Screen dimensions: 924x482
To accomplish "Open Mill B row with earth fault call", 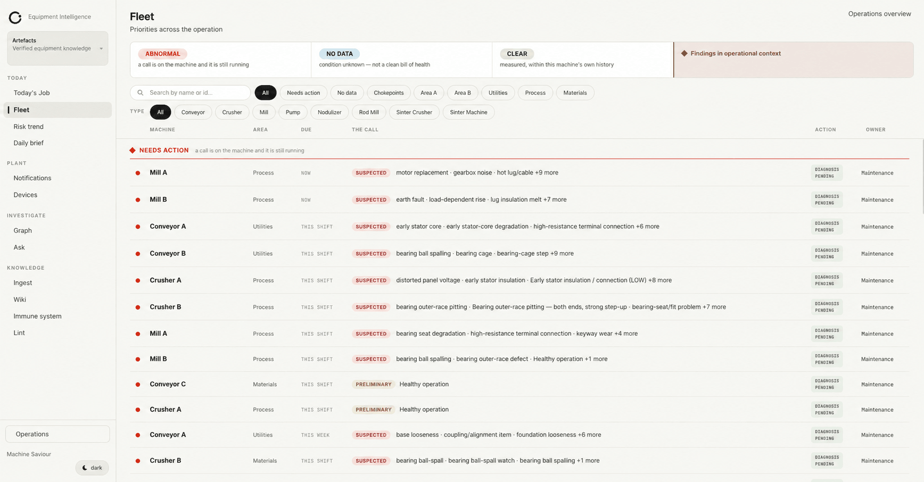I will (519, 200).
